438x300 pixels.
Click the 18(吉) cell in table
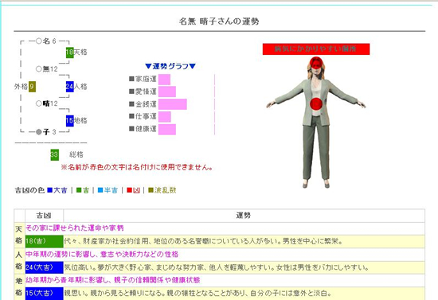[44, 241]
